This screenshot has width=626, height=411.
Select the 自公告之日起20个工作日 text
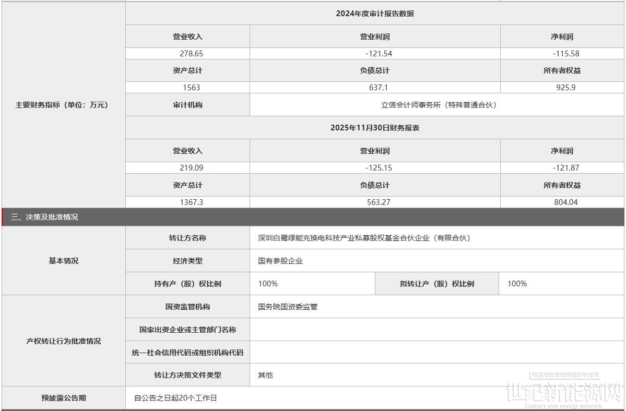[175, 398]
